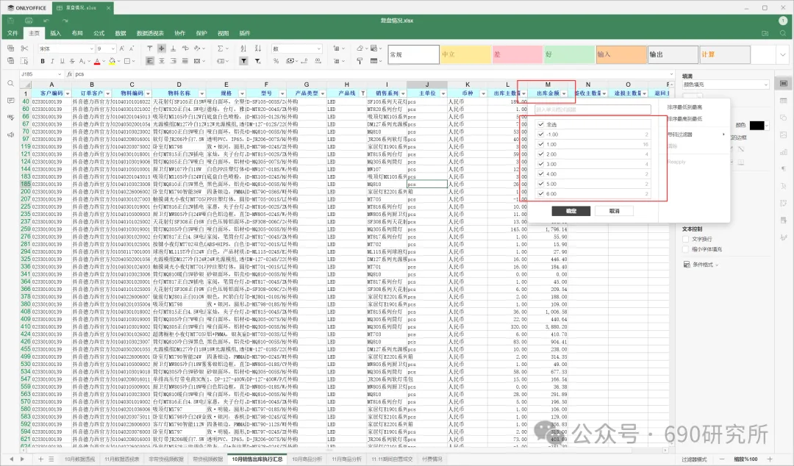The width and height of the screenshot is (794, 466).
Task: Open the 文件 menu
Action: coord(12,33)
